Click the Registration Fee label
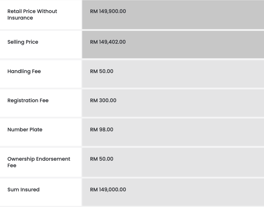 pos(28,101)
